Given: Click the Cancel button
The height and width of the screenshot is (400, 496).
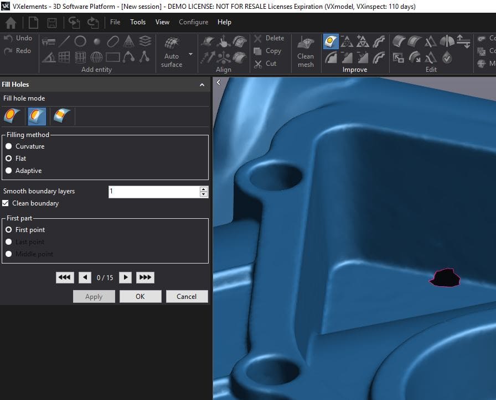Looking at the screenshot, I should click(x=187, y=297).
